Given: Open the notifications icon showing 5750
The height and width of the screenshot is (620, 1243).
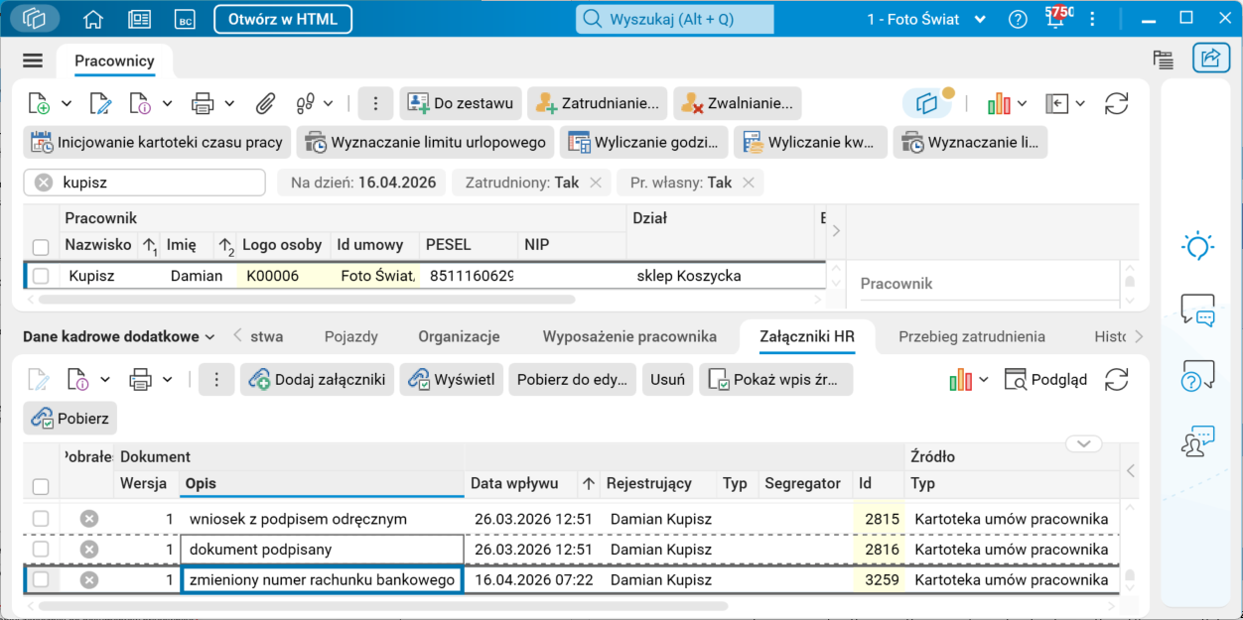Looking at the screenshot, I should click(x=1055, y=18).
